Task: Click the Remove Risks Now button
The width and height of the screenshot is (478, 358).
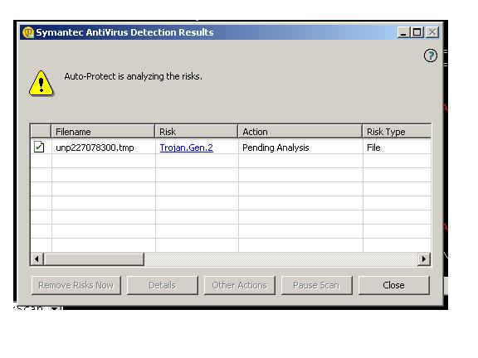Action: pyautogui.click(x=76, y=285)
